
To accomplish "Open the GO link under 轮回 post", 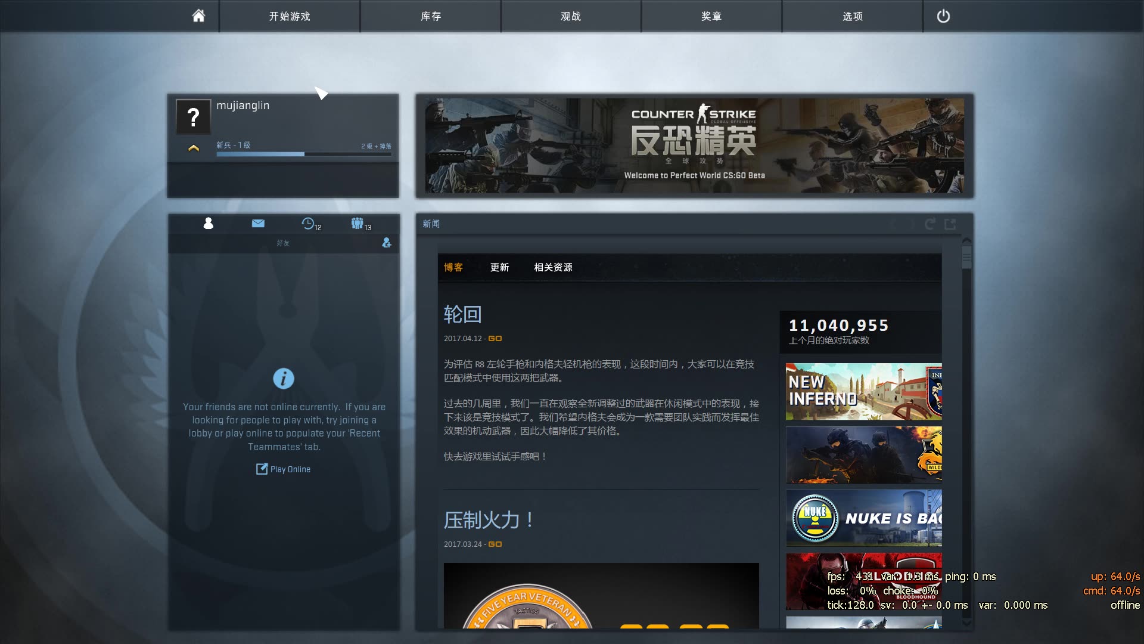I will pyautogui.click(x=495, y=338).
